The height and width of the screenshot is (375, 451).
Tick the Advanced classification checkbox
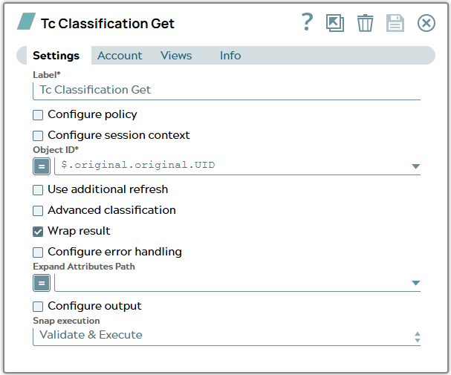coord(38,211)
